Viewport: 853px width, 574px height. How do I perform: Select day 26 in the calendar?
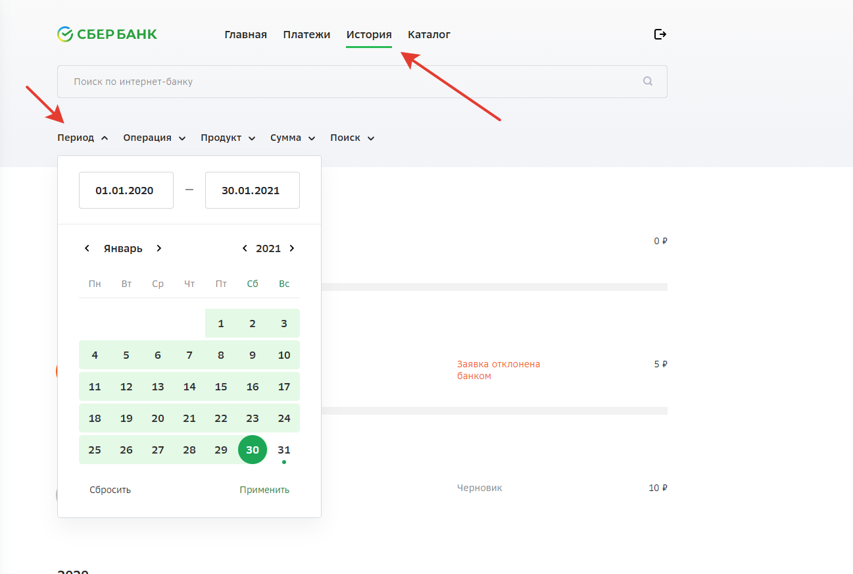pyautogui.click(x=126, y=450)
